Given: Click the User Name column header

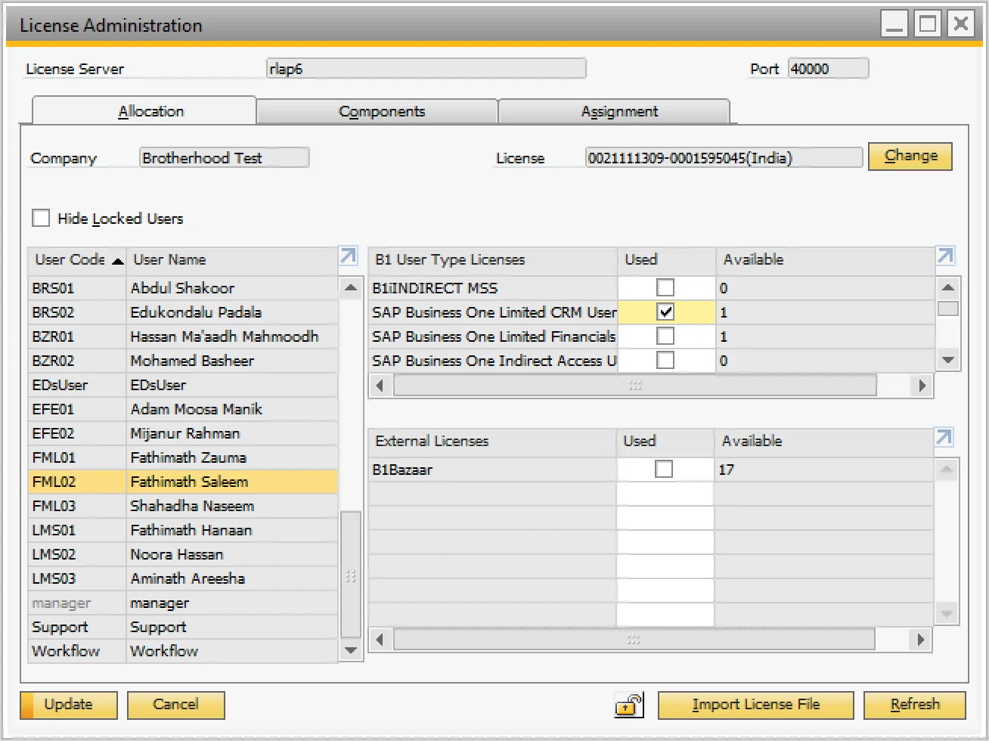Looking at the screenshot, I should (232, 260).
